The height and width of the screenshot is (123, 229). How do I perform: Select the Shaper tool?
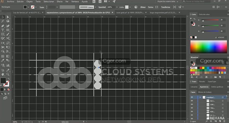[x=3, y=38]
